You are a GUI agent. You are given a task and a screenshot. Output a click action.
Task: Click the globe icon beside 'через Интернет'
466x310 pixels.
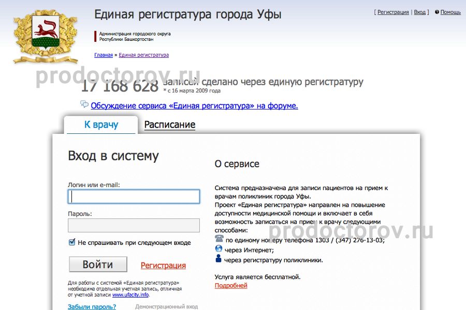[x=219, y=250]
